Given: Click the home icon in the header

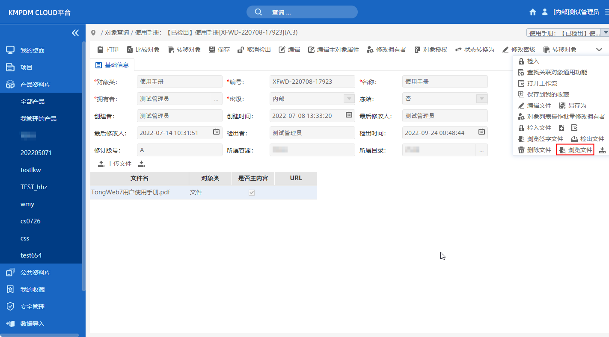Looking at the screenshot, I should tap(532, 12).
